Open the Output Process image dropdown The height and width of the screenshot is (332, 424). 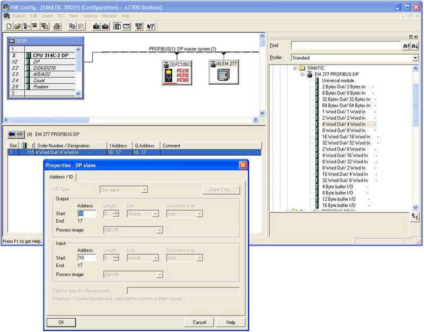click(x=160, y=230)
